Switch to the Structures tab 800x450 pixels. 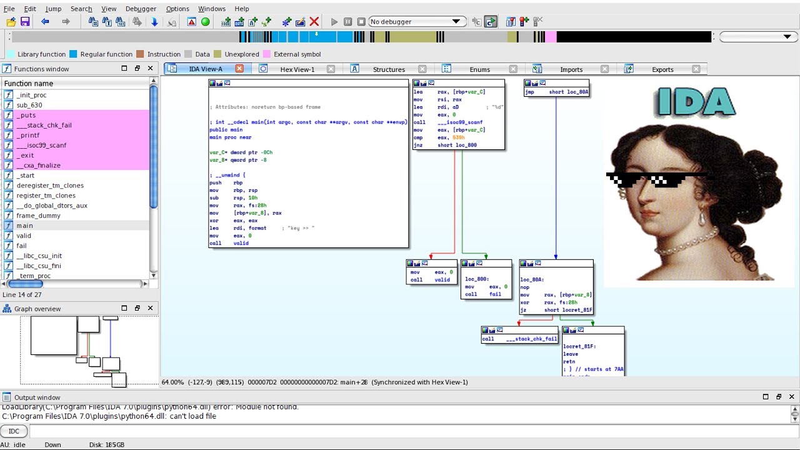click(389, 69)
